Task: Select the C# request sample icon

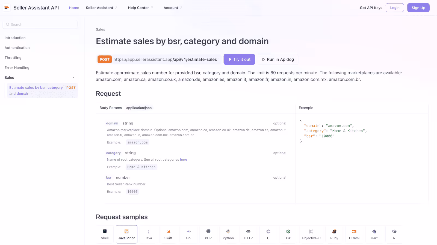Action: pyautogui.click(x=288, y=231)
